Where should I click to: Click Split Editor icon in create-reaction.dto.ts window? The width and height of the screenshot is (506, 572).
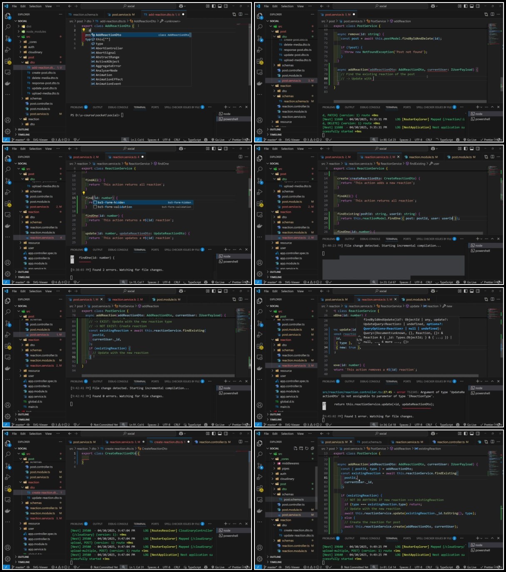click(240, 442)
